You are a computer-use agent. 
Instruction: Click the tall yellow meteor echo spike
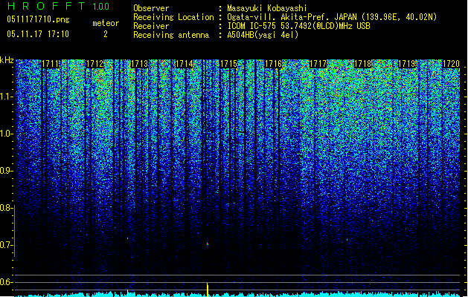click(208, 290)
